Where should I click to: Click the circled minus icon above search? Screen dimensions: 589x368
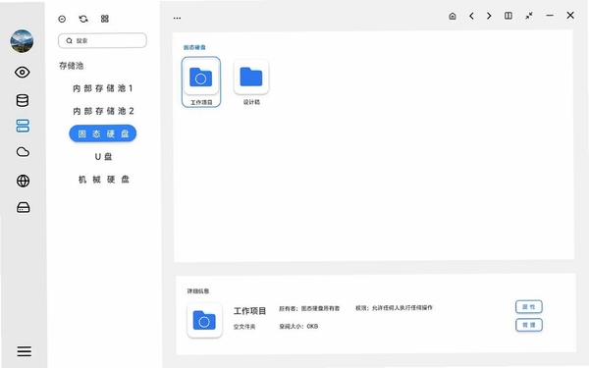click(x=62, y=19)
